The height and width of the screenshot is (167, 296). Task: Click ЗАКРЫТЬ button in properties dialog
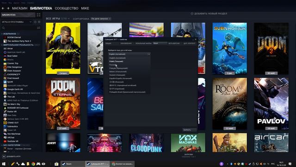pyautogui.click(x=189, y=130)
